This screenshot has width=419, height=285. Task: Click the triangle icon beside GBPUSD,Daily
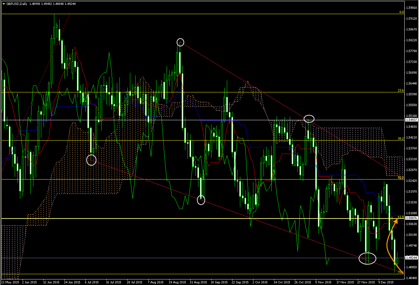[x=3, y=3]
